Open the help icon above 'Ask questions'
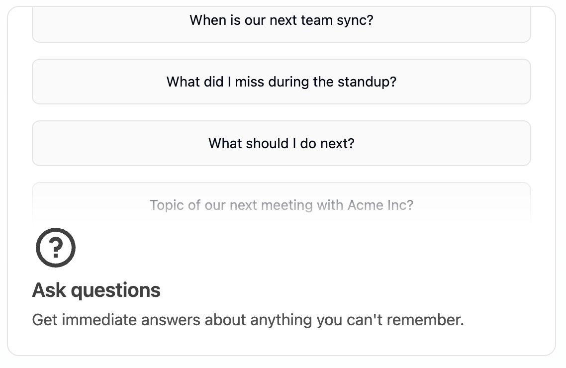 click(56, 248)
